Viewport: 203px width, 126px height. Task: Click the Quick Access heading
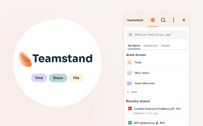pos(136,55)
